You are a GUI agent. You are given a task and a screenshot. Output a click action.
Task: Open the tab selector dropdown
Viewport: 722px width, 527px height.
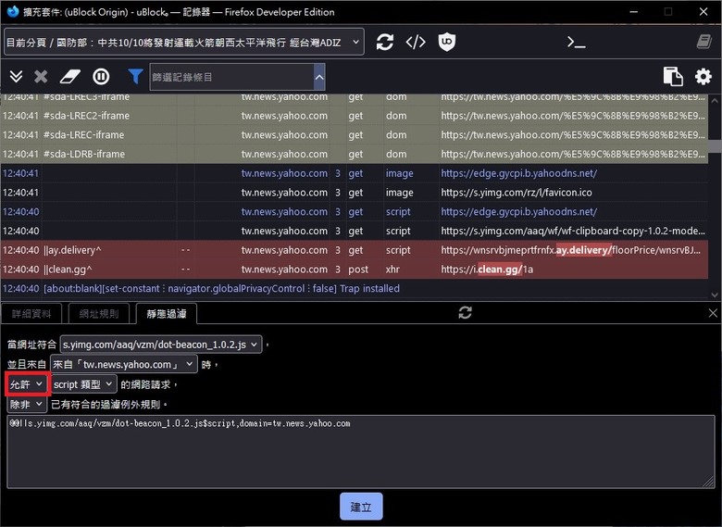coord(183,42)
